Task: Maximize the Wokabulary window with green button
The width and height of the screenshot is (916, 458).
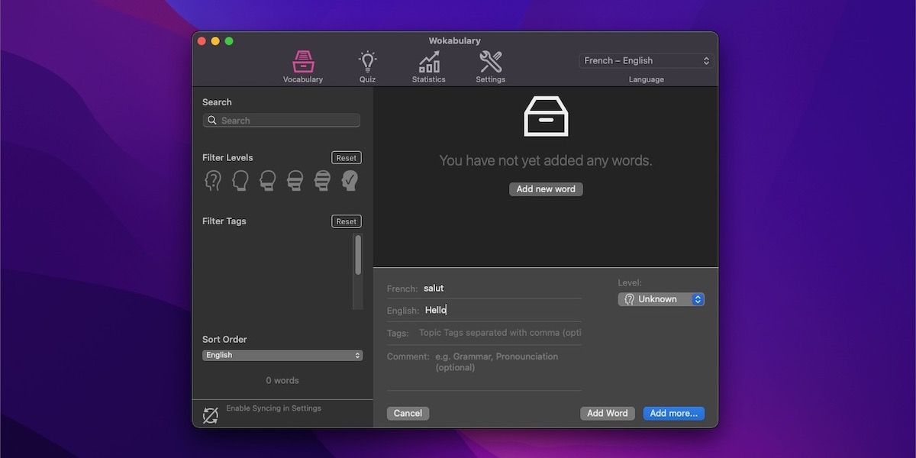Action: 229,41
